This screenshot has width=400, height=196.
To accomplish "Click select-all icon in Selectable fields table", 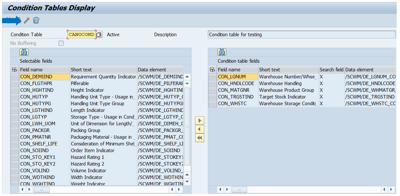I will click(15, 70).
